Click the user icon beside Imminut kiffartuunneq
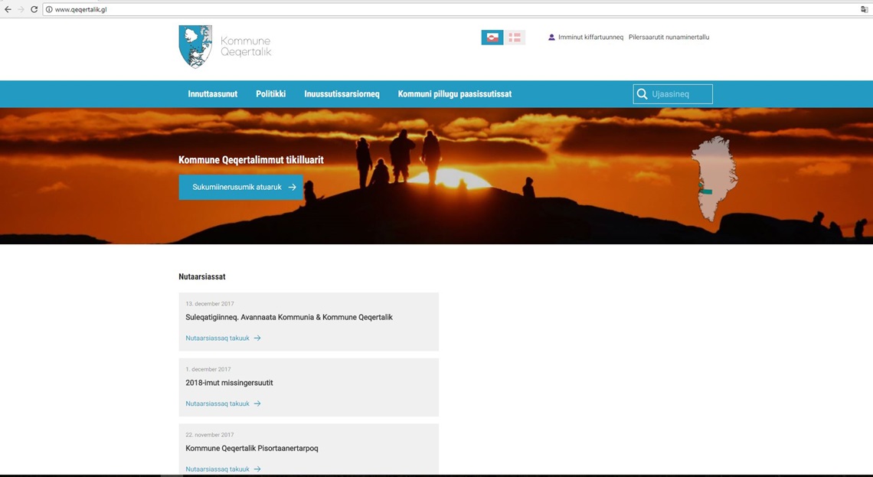873x477 pixels. pos(551,38)
